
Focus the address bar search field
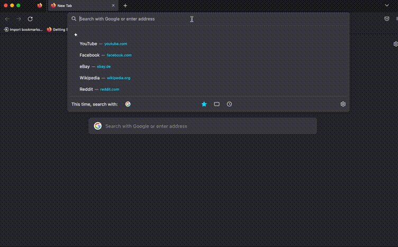[x=208, y=19]
